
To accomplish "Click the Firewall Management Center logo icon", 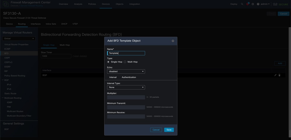I will 6,4.
